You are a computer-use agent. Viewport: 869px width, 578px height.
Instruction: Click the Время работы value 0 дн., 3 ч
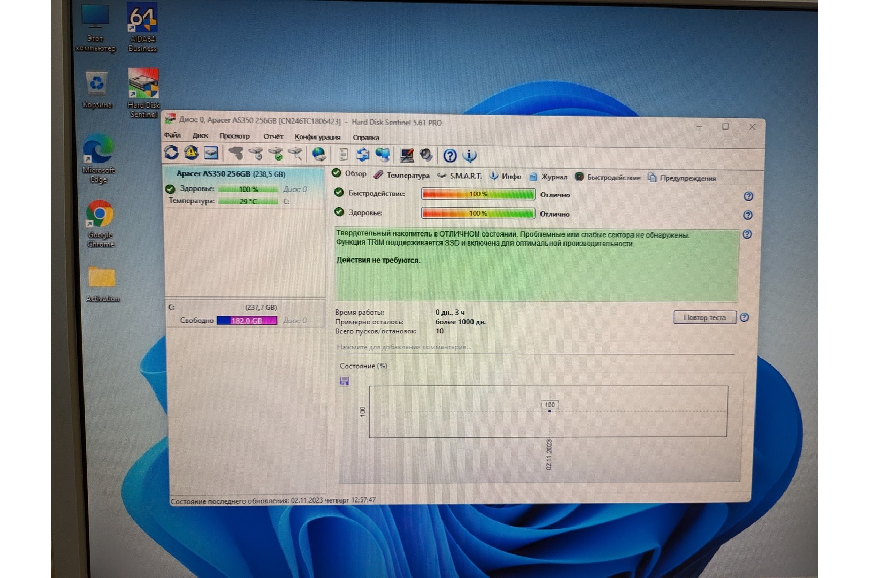click(450, 312)
